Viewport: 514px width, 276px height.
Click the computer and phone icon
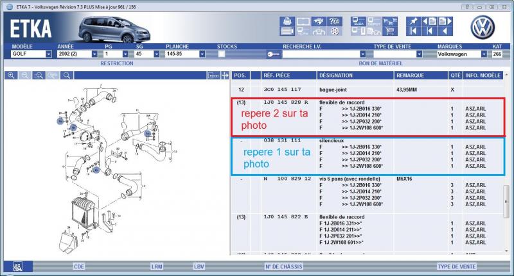(x=359, y=31)
